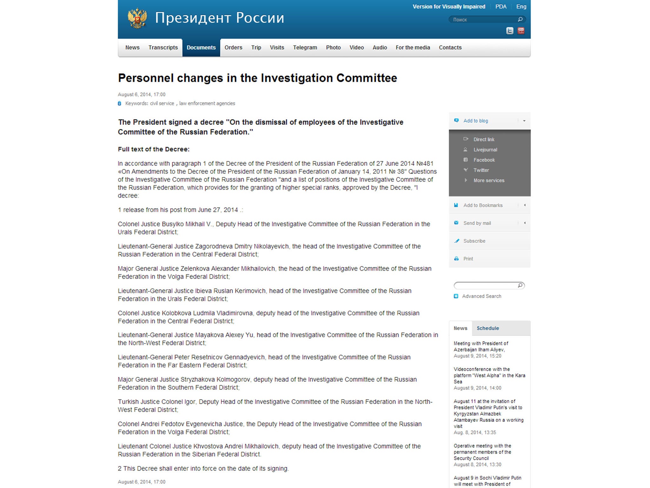Select the Documents tab
The height and width of the screenshot is (488, 650).
[200, 47]
